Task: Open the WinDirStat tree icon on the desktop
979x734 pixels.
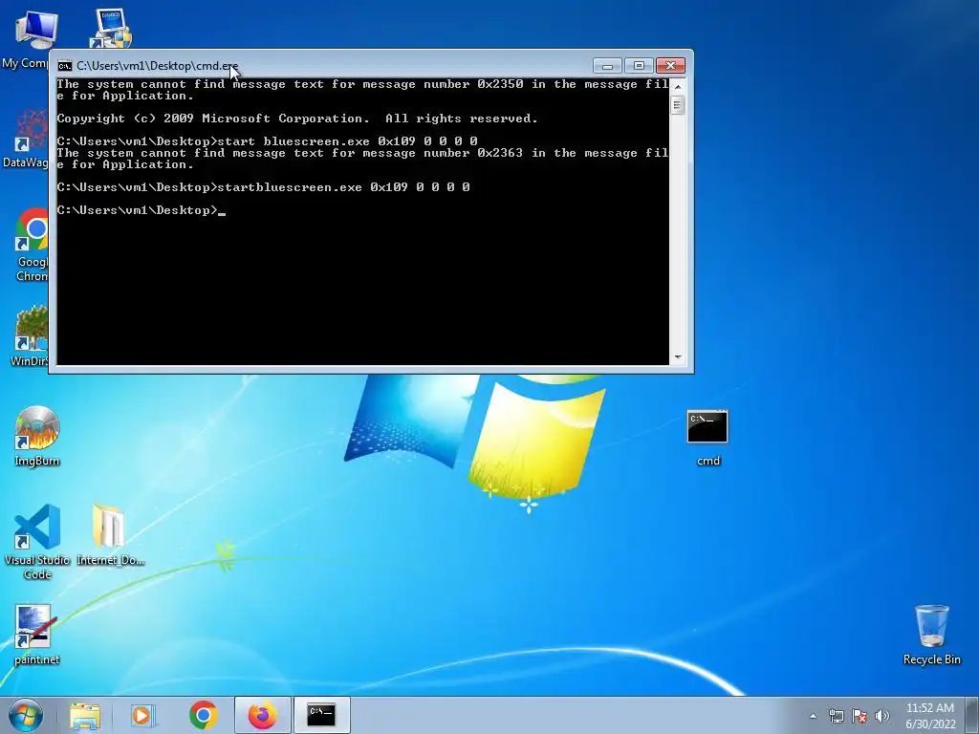Action: coord(30,335)
